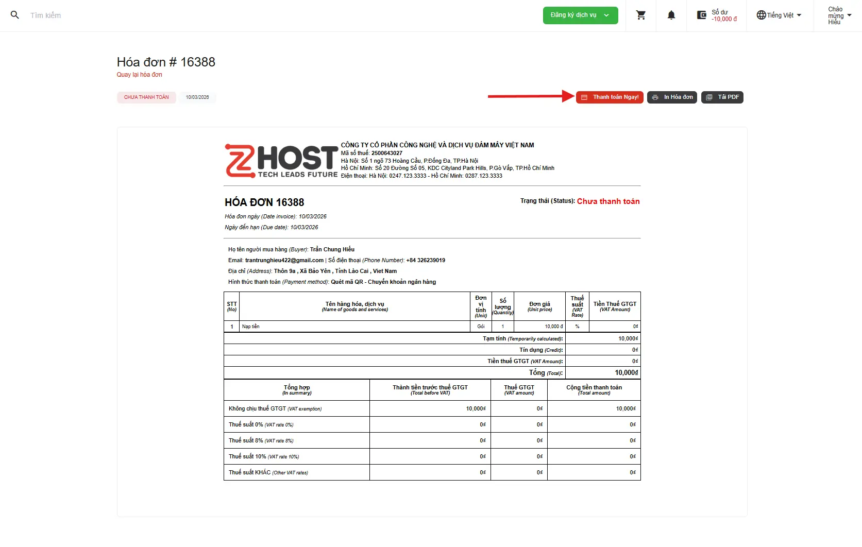This screenshot has height=547, width=862.
Task: Click the 10/03/2026 date badge
Action: coord(197,97)
